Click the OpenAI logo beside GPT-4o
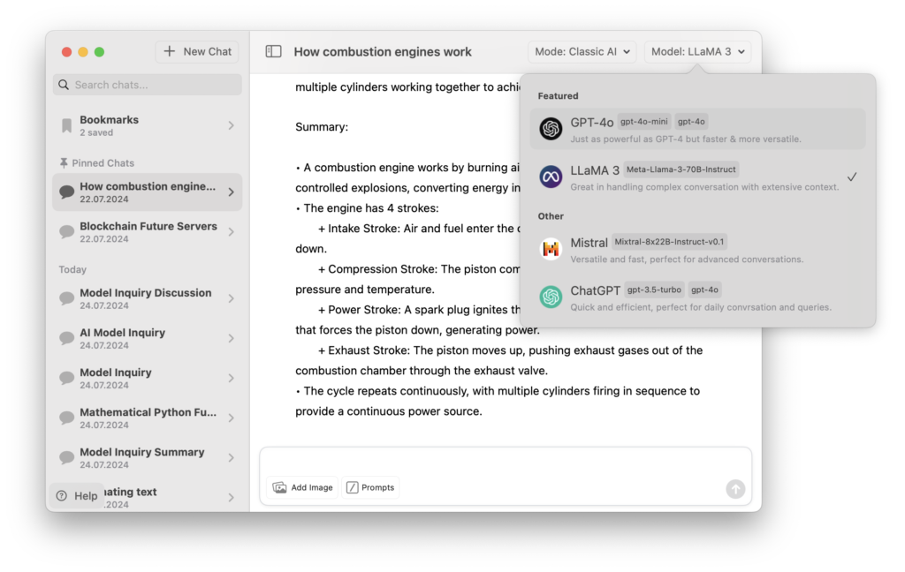This screenshot has height=572, width=905. [x=551, y=129]
